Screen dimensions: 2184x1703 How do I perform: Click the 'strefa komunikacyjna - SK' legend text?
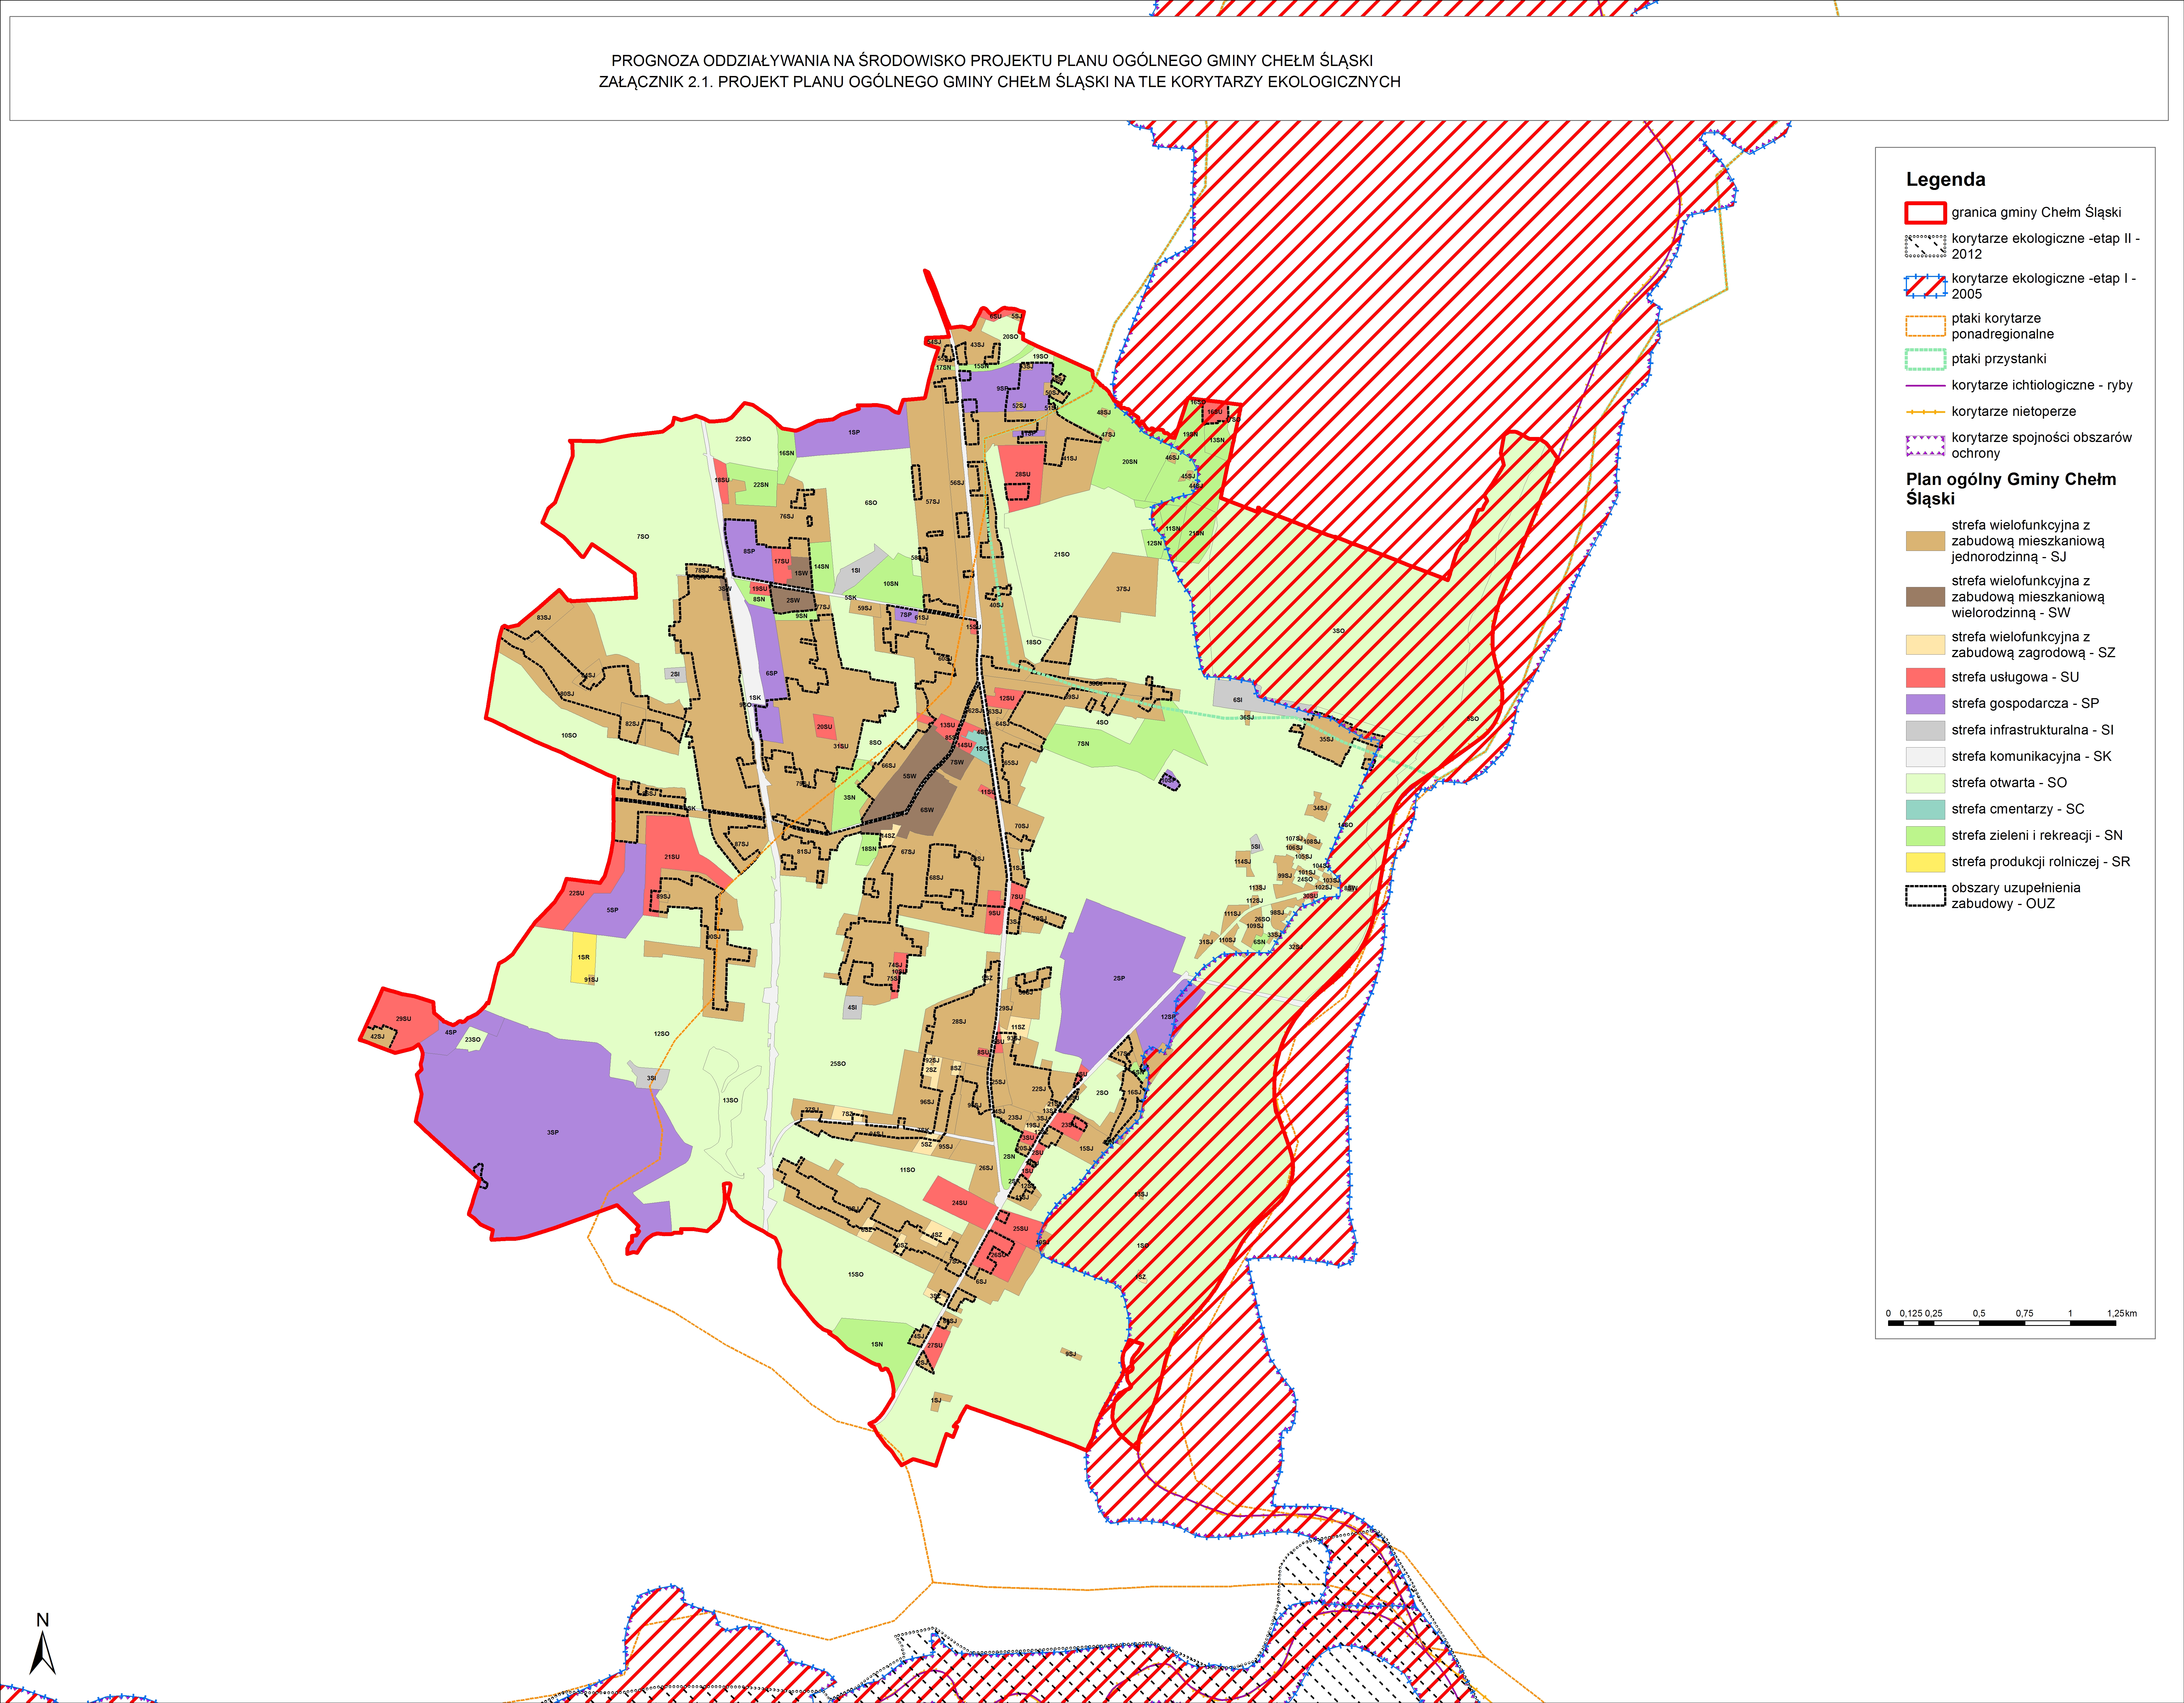pos(2031,757)
